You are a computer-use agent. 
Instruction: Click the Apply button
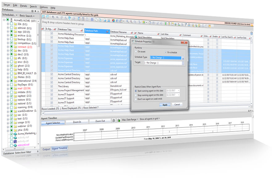click(x=165, y=105)
